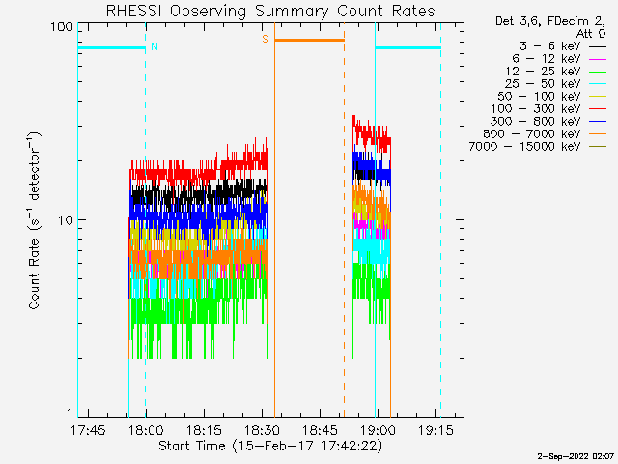Click the "18:45" time axis label
Screen dimensions: 618x464
tap(320, 430)
